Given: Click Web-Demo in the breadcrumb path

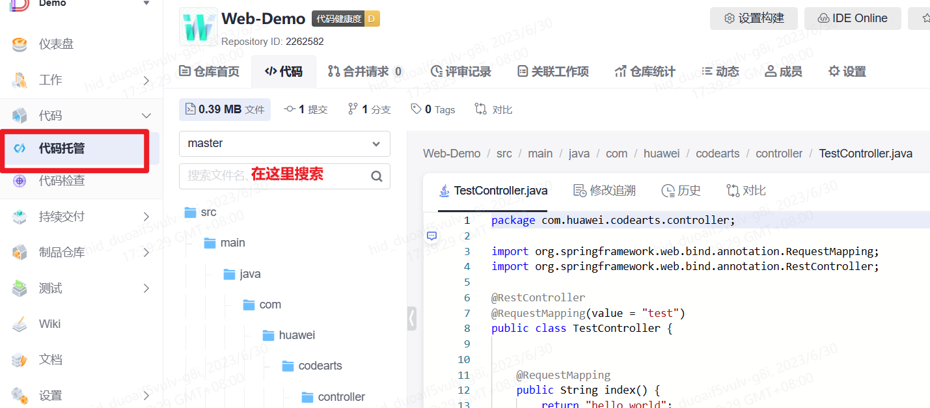Looking at the screenshot, I should tap(452, 154).
